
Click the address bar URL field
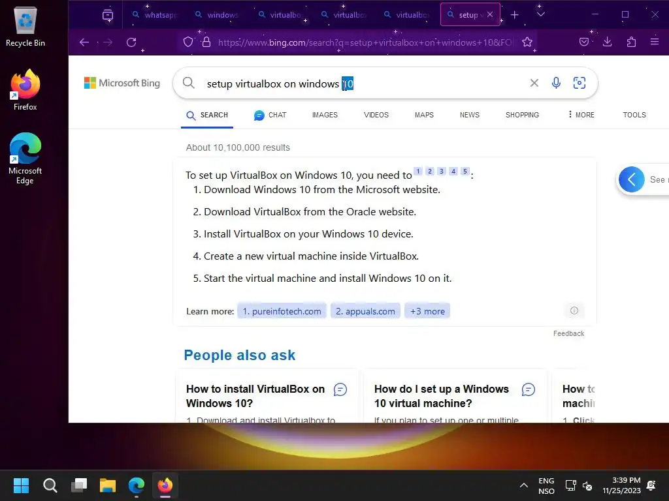pos(366,42)
